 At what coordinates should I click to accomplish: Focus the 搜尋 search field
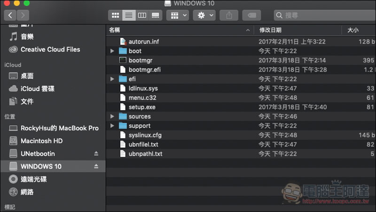coord(325,15)
